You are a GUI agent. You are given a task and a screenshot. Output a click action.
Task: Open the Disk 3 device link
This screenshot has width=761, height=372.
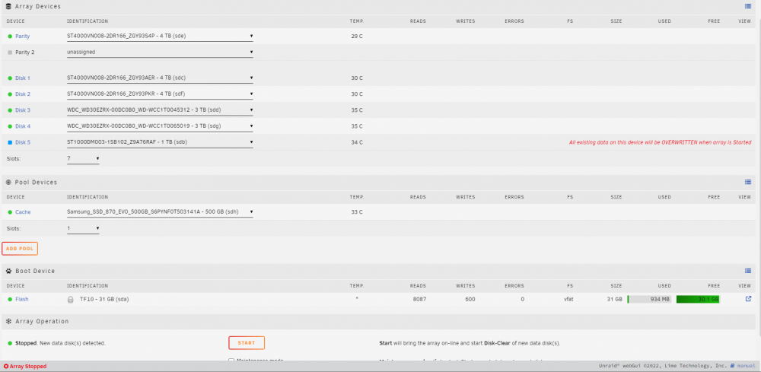click(x=22, y=110)
